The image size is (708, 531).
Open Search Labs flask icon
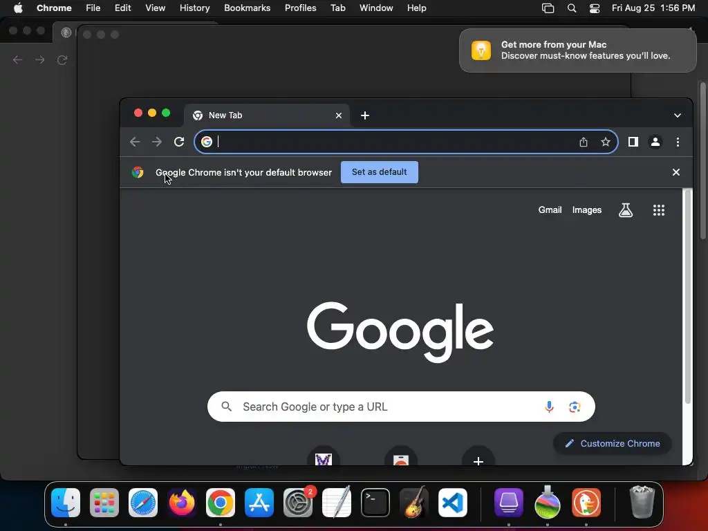(x=625, y=210)
